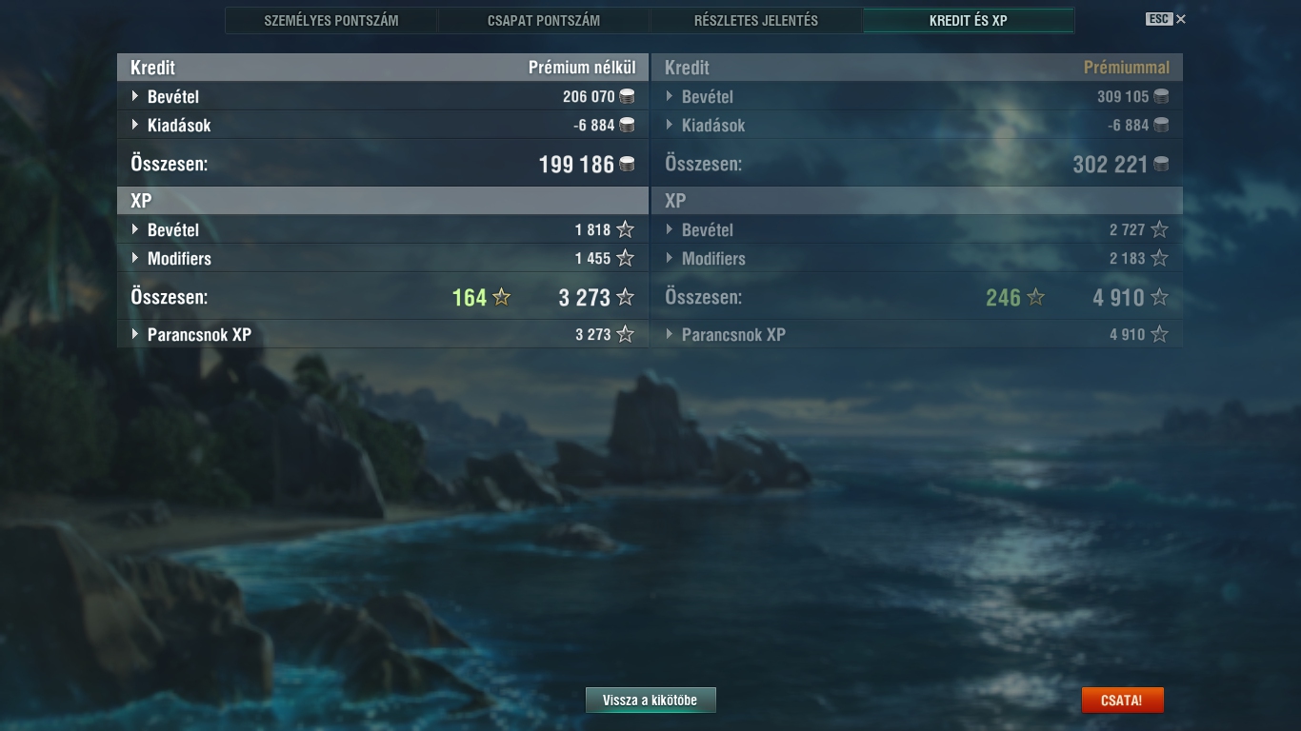Start a new battle with CSATA!
1301x731 pixels.
[x=1122, y=700]
